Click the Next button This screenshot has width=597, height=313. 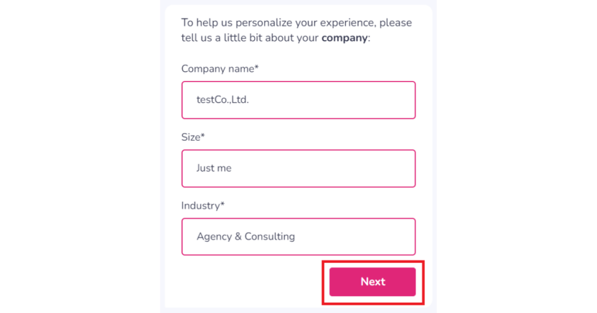click(x=372, y=282)
